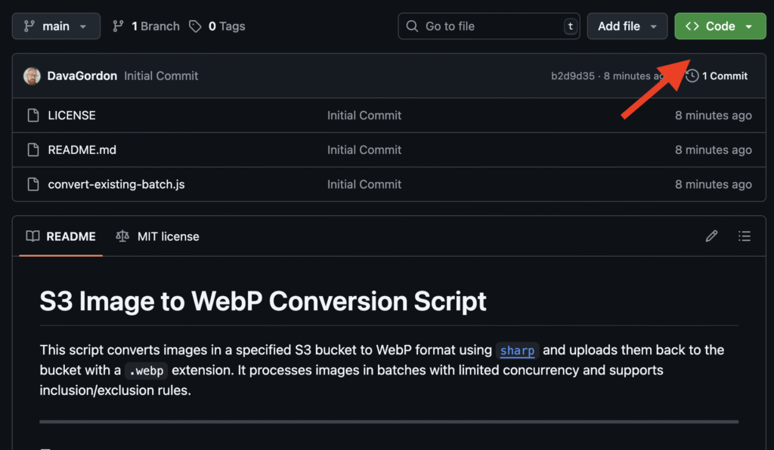Click '8 minutes ago' in convert-existing-batch.js row
The width and height of the screenshot is (774, 450).
point(714,184)
